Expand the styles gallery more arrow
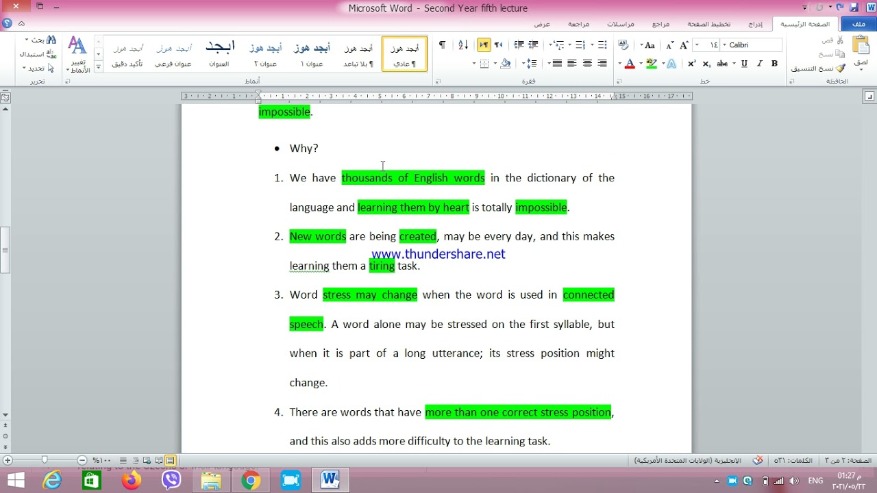The height and width of the screenshot is (493, 877). tap(99, 67)
